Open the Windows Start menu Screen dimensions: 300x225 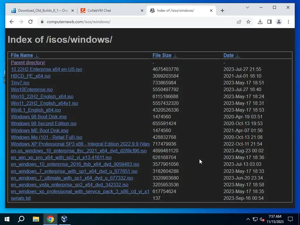(7, 219)
